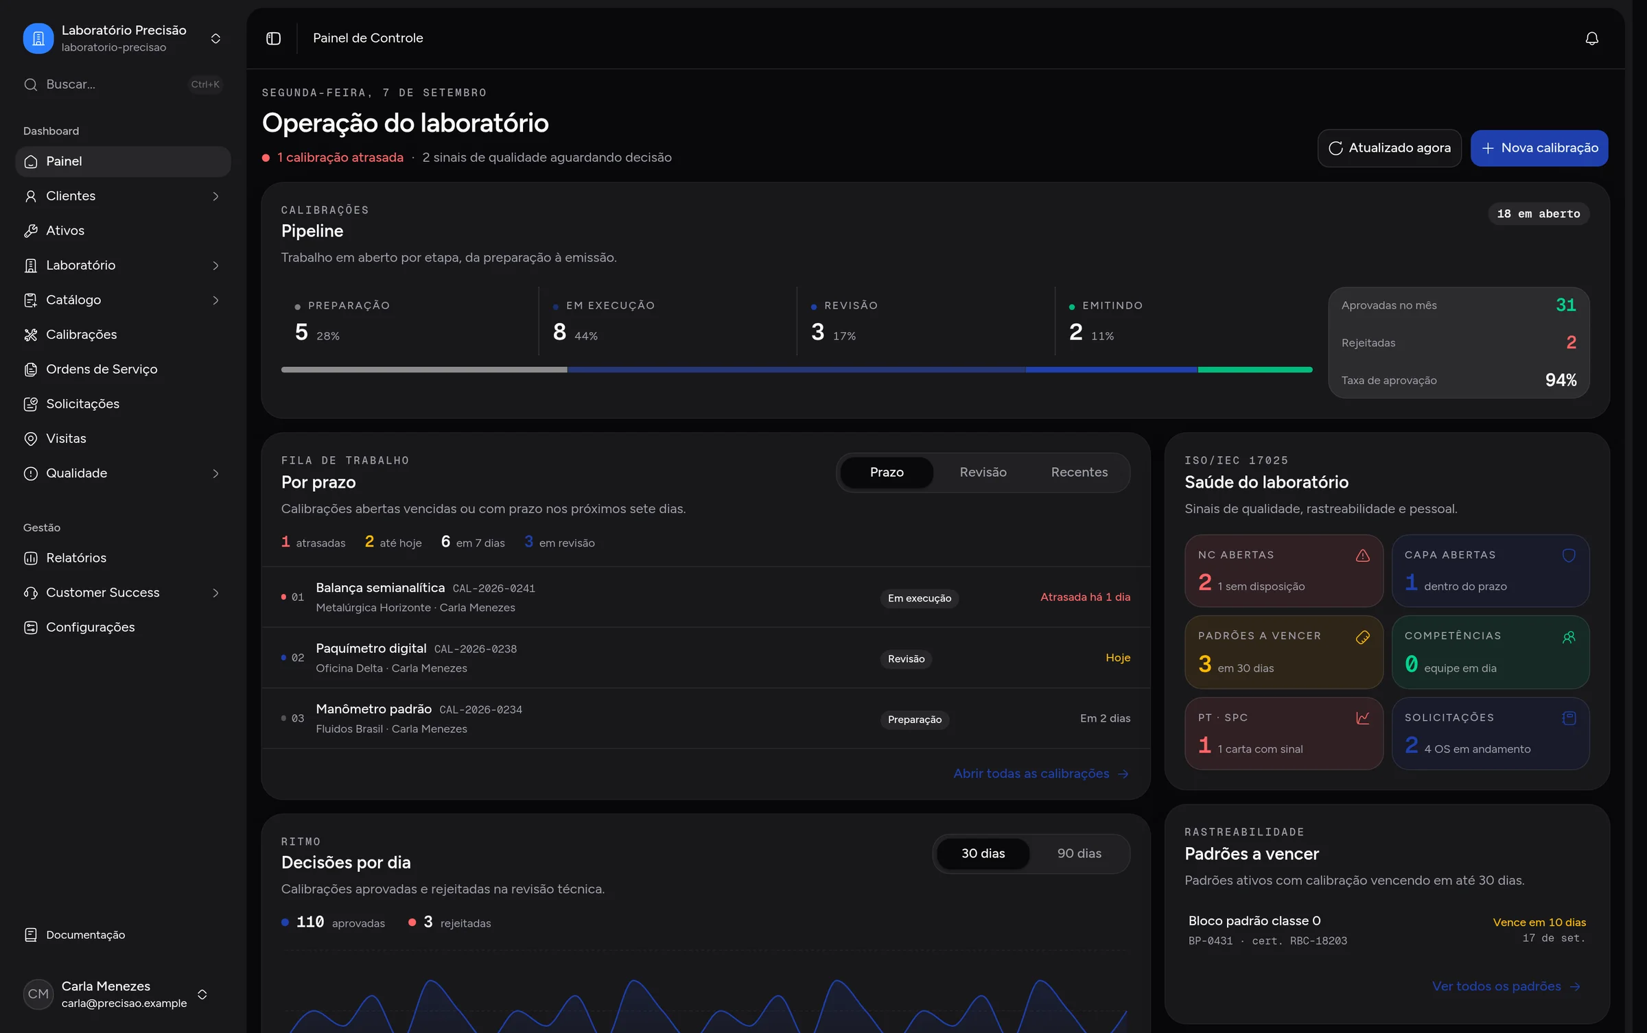Open Abrir todas as calibrações link
This screenshot has width=1647, height=1033.
click(x=1041, y=774)
